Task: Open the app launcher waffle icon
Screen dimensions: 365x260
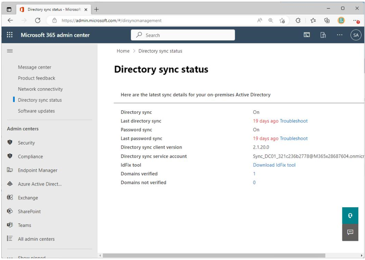Action: click(10, 35)
